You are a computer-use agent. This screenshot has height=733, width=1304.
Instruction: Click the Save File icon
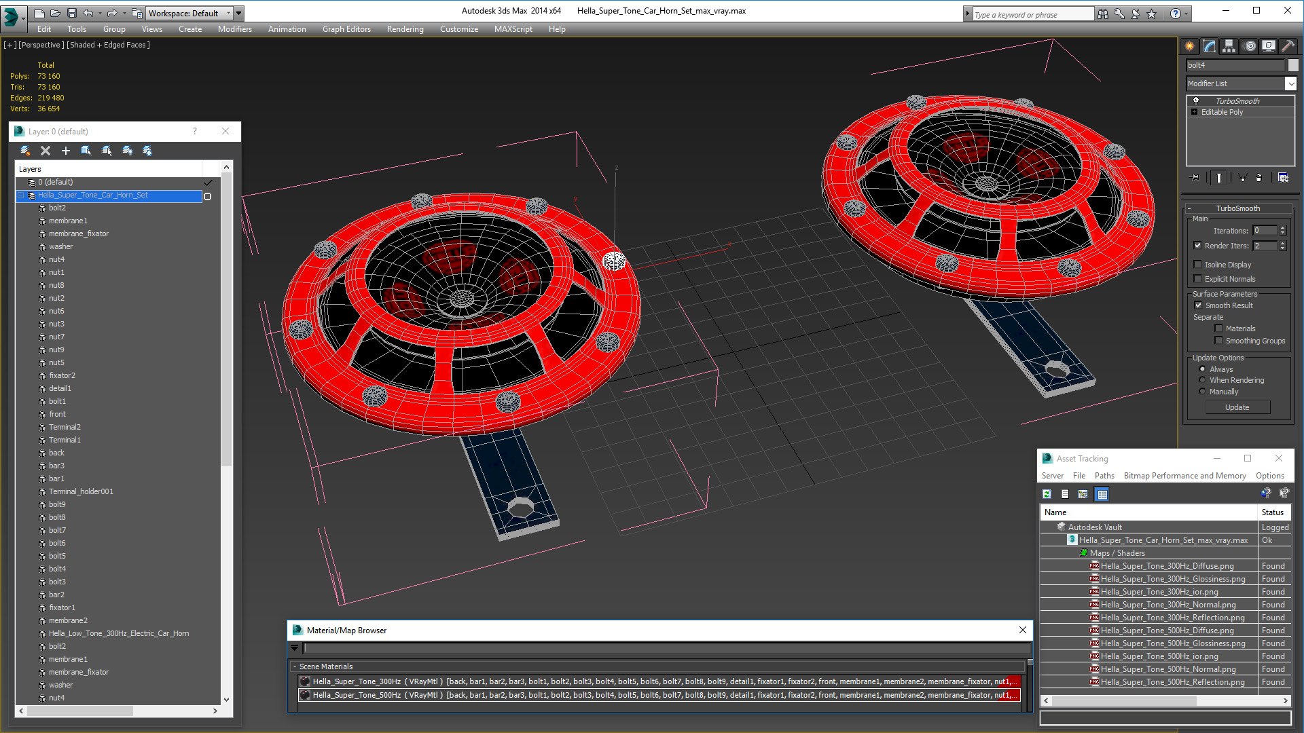pyautogui.click(x=71, y=13)
